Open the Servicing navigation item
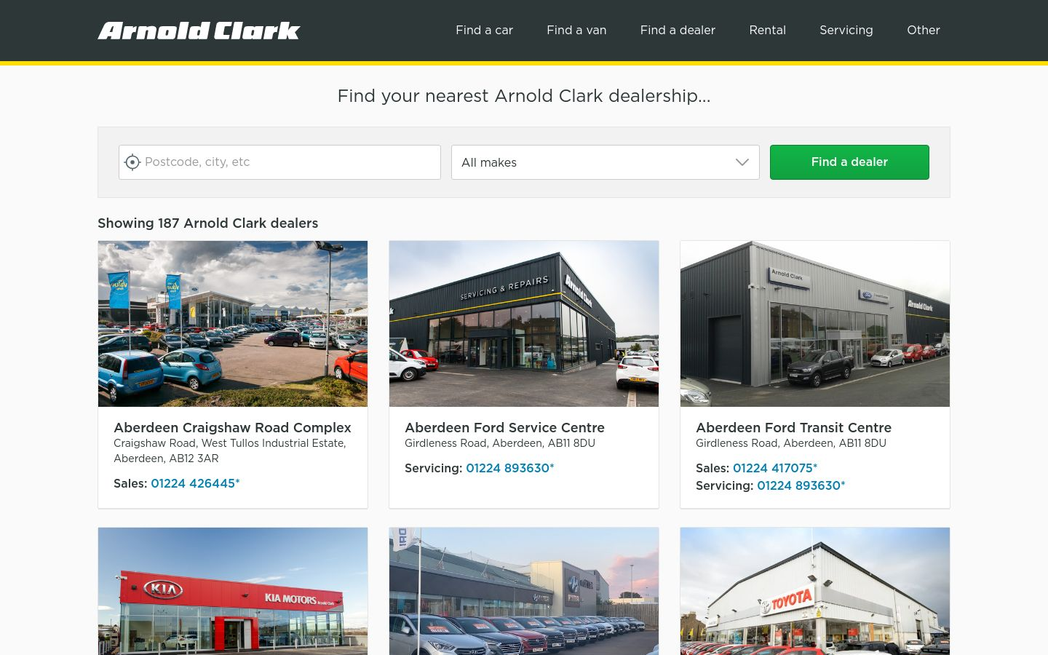The width and height of the screenshot is (1048, 655). tap(846, 30)
